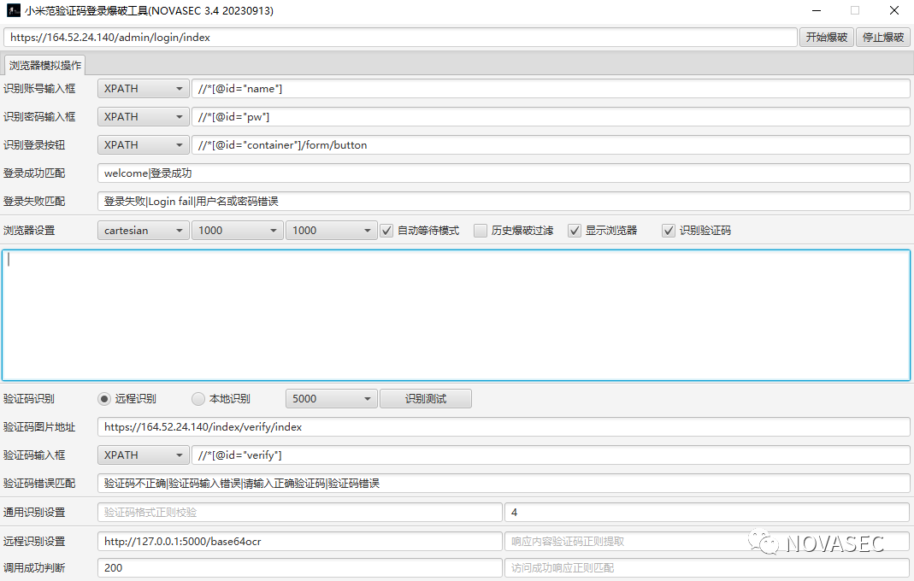Click the 访问成功响应正则匹配 field
Screen dimensions: 914x581
(707, 567)
